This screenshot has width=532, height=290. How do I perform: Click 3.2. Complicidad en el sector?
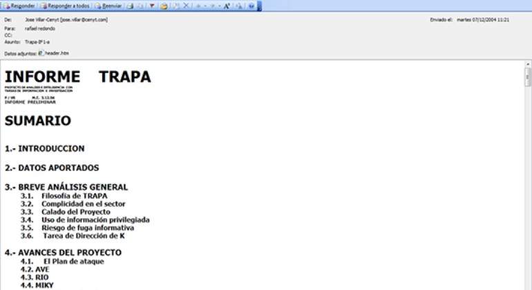pyautogui.click(x=73, y=204)
